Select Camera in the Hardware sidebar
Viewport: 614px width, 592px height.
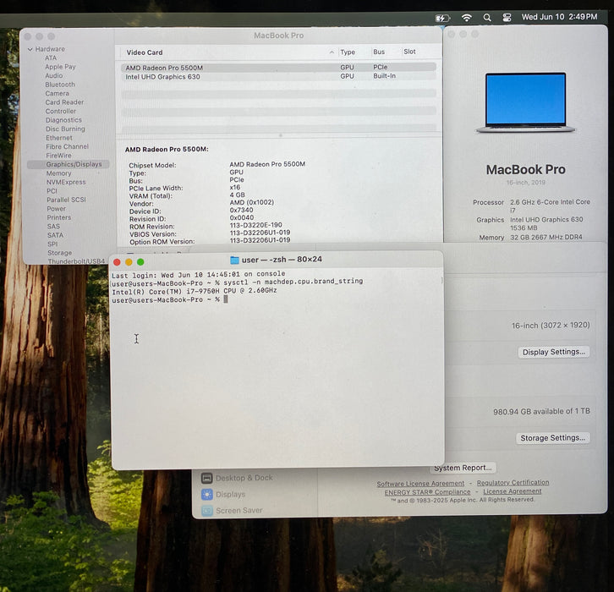tap(58, 93)
